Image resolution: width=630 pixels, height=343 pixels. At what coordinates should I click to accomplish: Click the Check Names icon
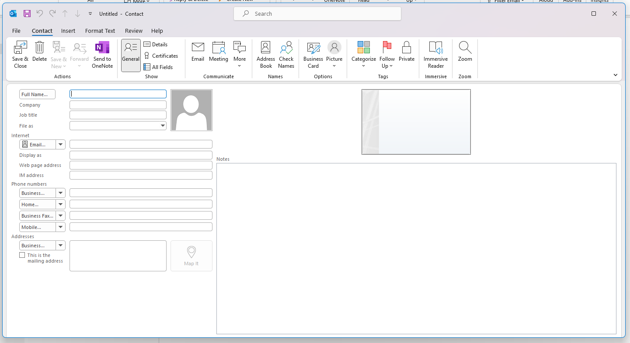(x=286, y=48)
